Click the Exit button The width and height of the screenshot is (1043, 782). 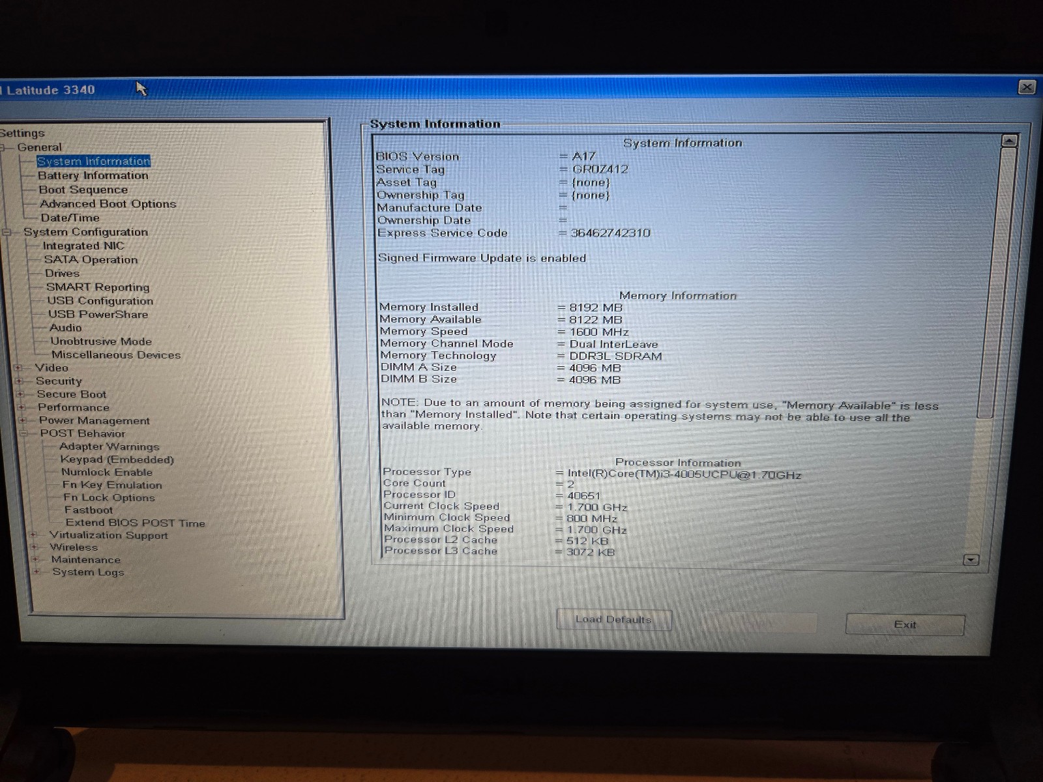coord(905,624)
